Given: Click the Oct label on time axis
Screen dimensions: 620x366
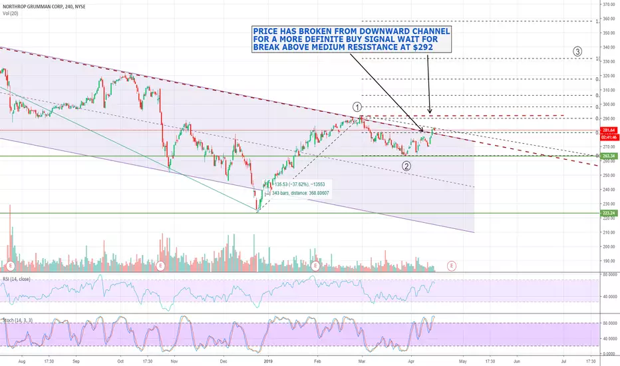Looking at the screenshot, I should tap(120, 361).
